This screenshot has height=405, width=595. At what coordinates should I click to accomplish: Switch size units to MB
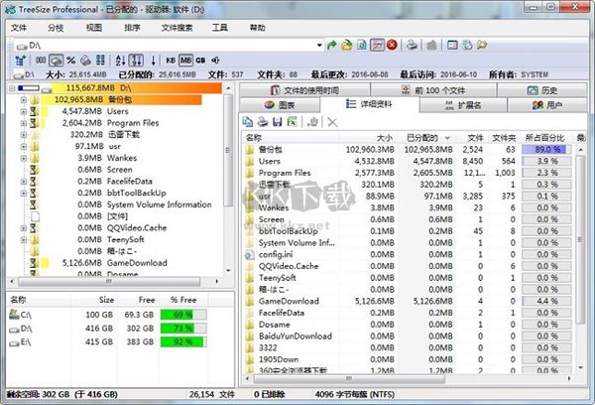coord(186,60)
